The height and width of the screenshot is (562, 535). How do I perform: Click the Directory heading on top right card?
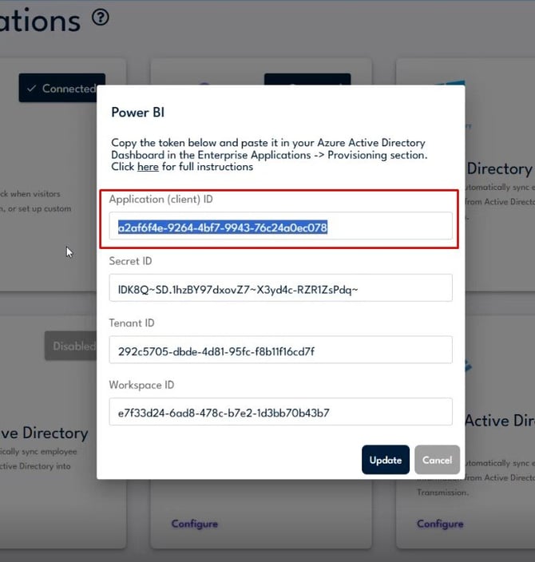click(x=498, y=168)
